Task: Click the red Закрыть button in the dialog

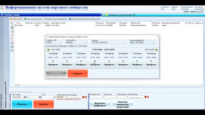Action: (x=78, y=73)
